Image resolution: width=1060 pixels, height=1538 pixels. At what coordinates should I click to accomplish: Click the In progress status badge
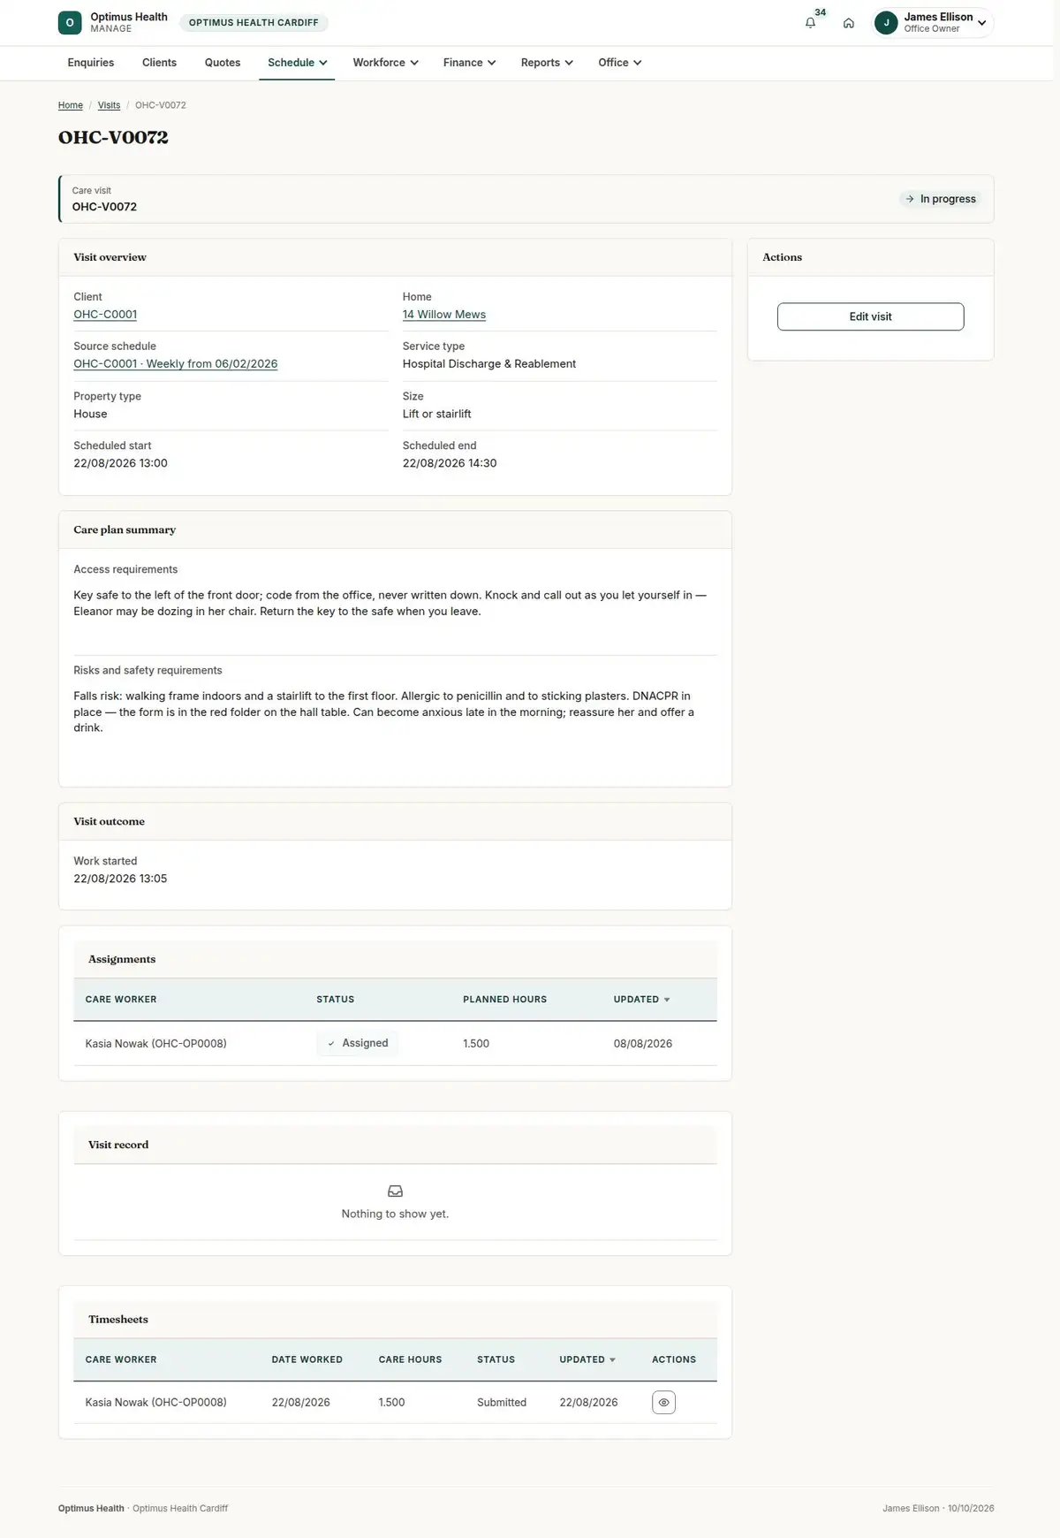point(940,199)
